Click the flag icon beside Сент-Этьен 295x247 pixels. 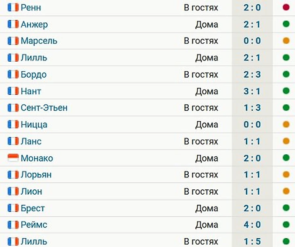13,108
